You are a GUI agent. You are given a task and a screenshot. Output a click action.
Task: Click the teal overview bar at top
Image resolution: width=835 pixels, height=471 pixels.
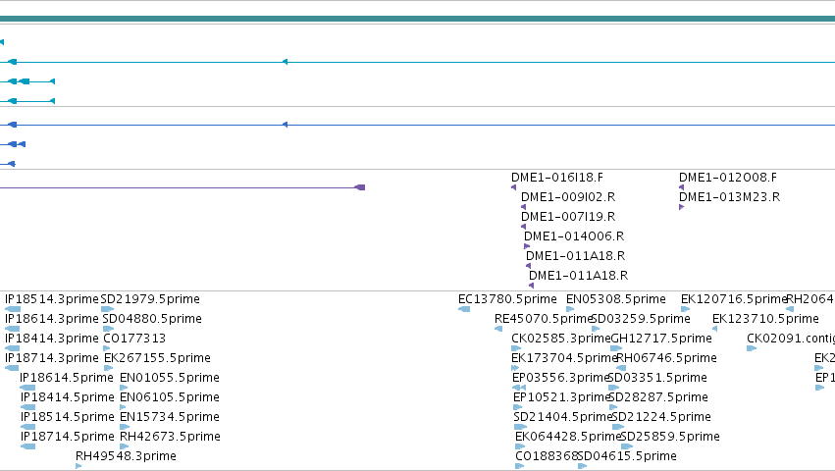418,19
